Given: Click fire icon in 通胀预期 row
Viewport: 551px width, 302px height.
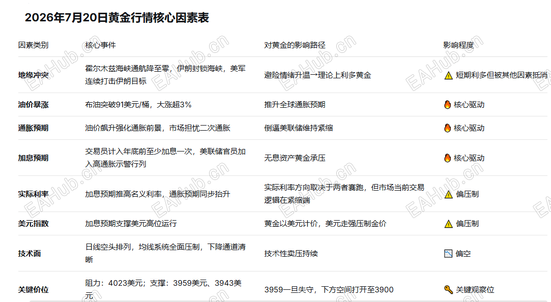Looking at the screenshot, I should click(447, 128).
